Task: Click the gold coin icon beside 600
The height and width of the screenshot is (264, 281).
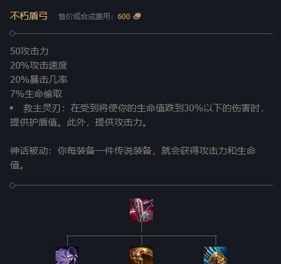Action: [x=137, y=16]
